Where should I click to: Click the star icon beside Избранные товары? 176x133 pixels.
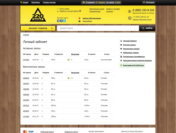coord(121,53)
